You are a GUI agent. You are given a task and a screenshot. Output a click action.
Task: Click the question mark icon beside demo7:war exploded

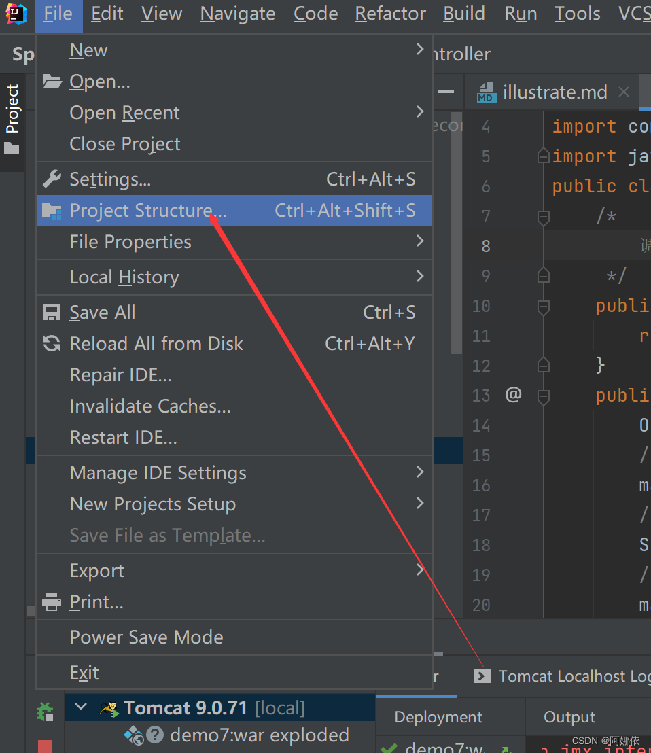click(154, 735)
